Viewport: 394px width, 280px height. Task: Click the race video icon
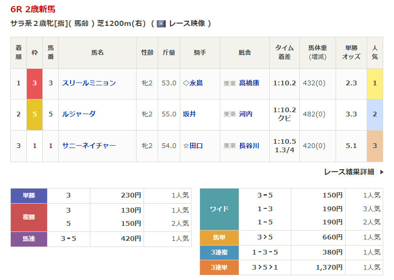coord(161,24)
